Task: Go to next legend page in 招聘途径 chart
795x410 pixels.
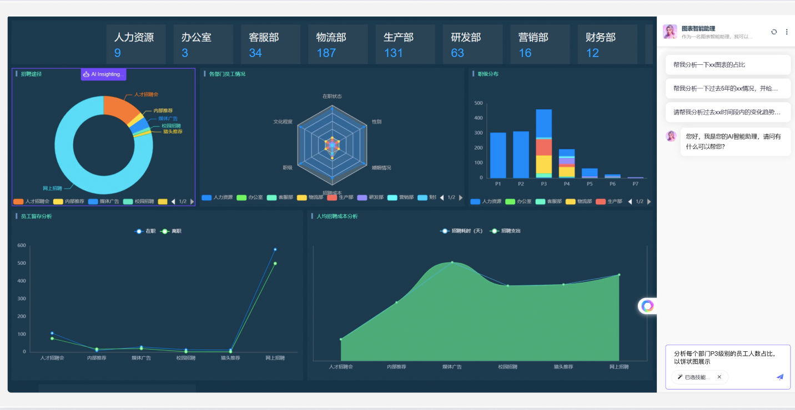Action: [x=192, y=202]
